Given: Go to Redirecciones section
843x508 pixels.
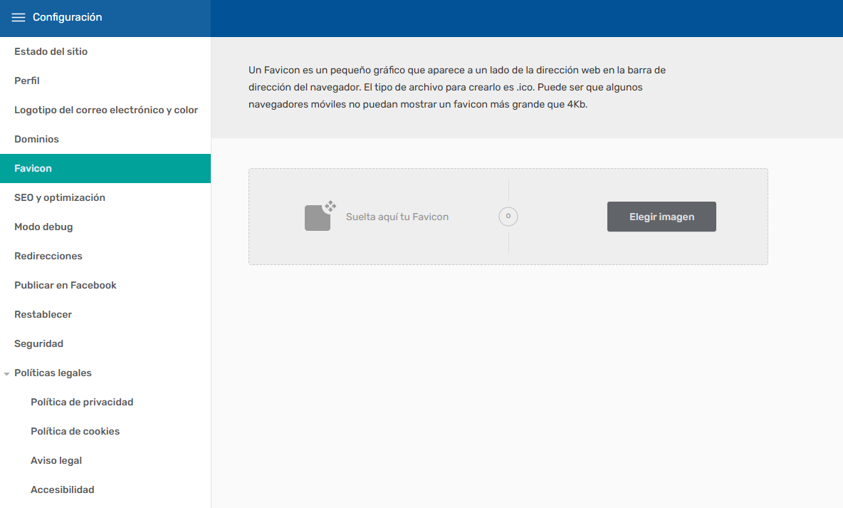Looking at the screenshot, I should pos(105,256).
